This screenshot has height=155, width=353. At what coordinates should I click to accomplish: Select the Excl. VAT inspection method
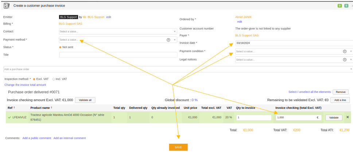[x=34, y=79]
